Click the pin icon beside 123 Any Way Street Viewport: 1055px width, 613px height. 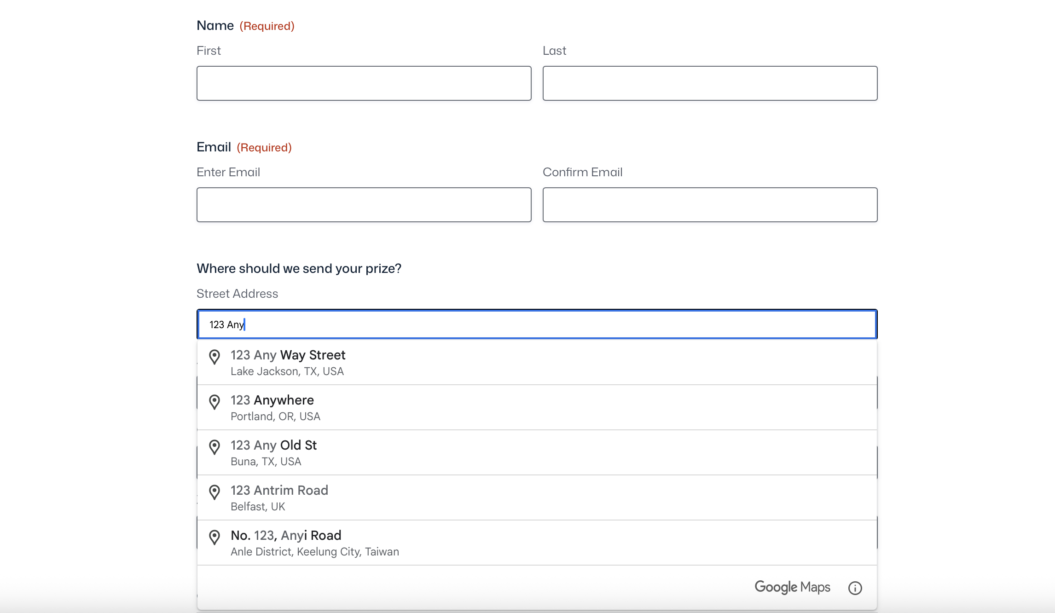(x=214, y=357)
